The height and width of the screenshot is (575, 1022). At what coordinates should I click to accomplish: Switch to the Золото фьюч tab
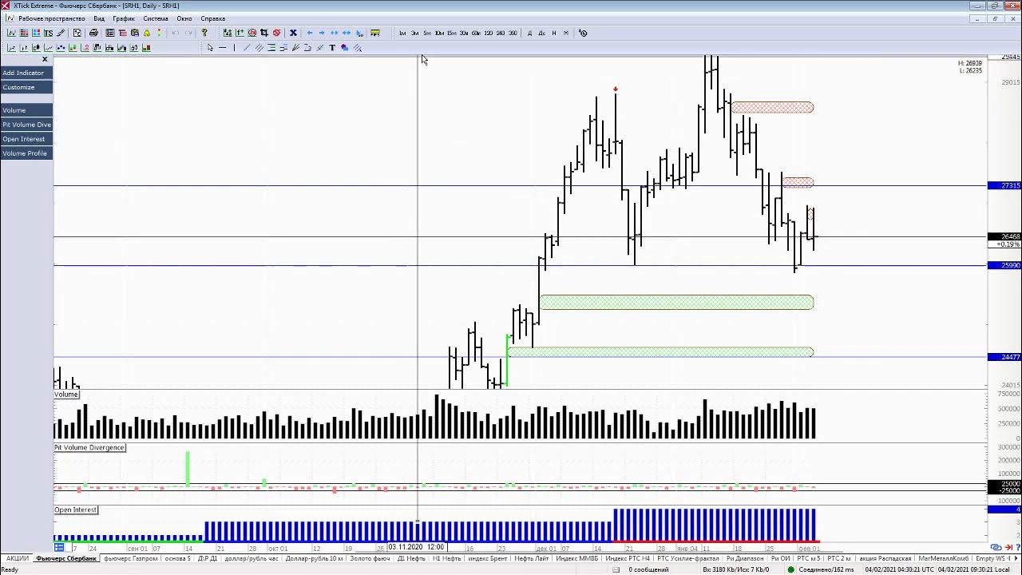pyautogui.click(x=370, y=559)
